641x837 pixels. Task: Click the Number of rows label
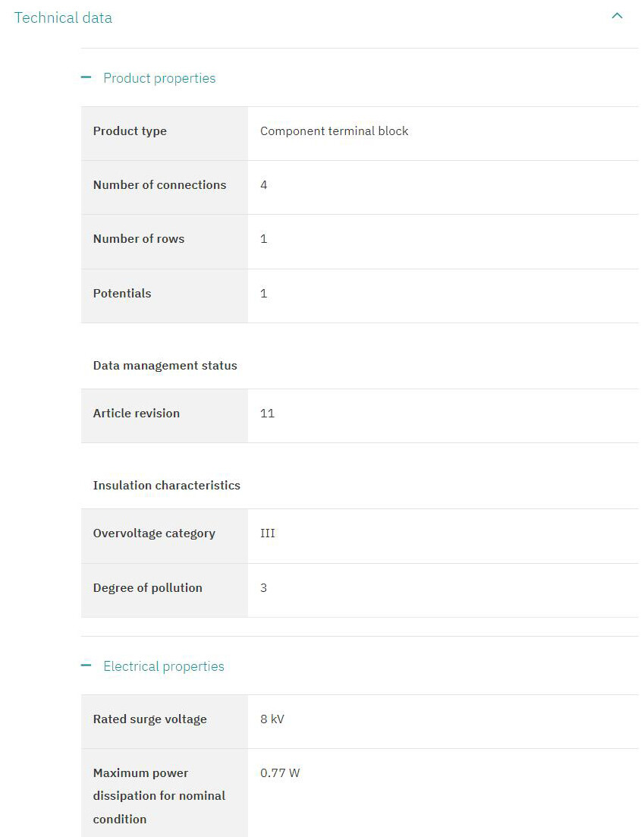click(x=139, y=239)
